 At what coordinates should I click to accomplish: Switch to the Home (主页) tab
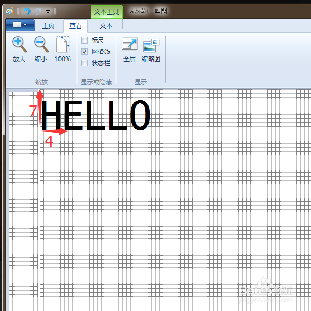point(48,25)
